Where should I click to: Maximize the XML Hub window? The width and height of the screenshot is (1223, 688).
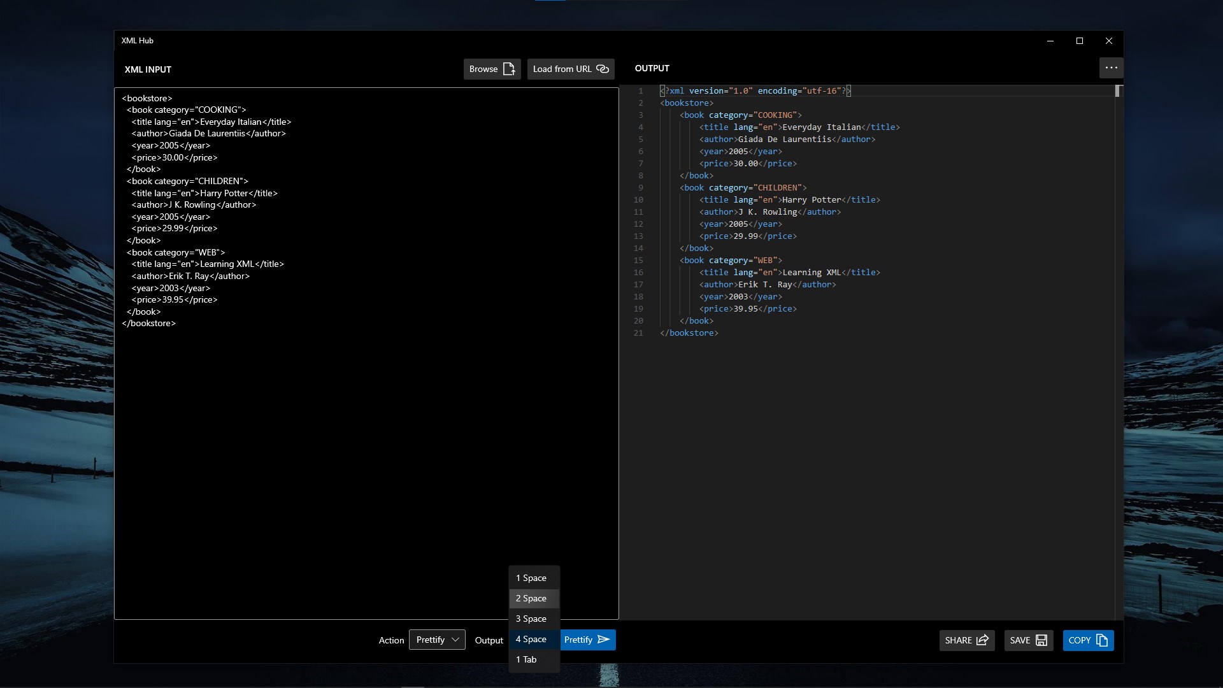click(1080, 41)
